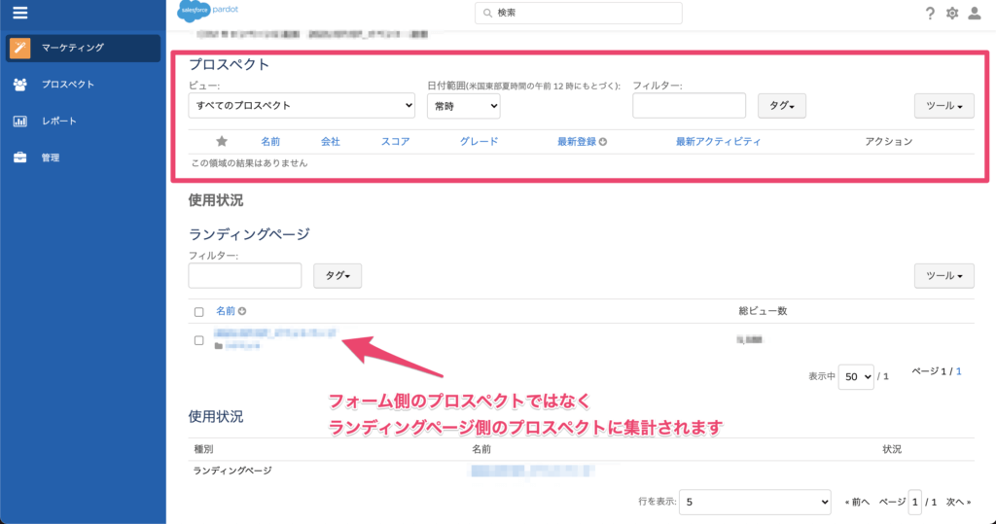
Task: Open the blurred landing page name link
Action: pyautogui.click(x=275, y=332)
